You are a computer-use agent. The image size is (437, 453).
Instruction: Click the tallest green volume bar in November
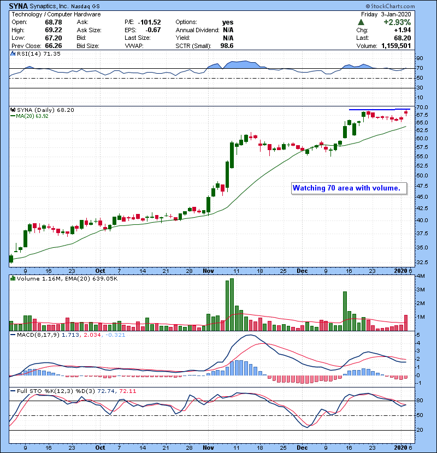tap(232, 305)
